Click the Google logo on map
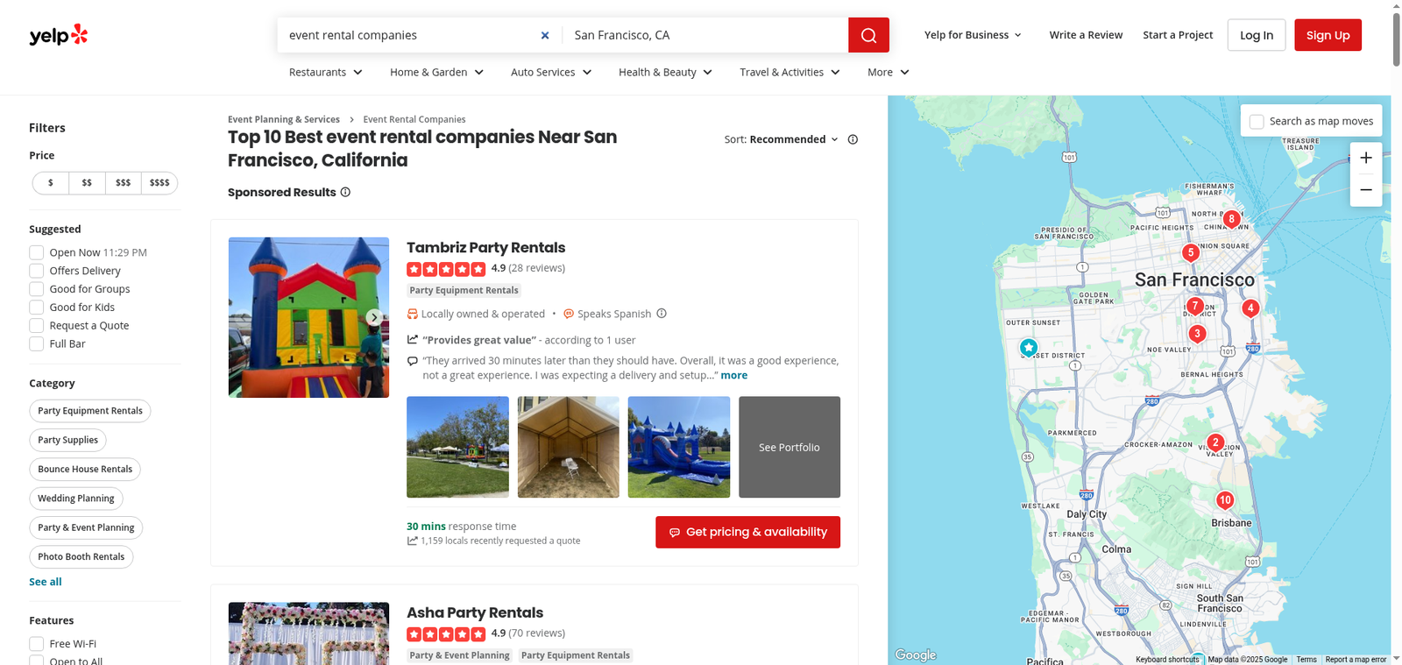Viewport: 1402px width, 665px height. tap(916, 654)
